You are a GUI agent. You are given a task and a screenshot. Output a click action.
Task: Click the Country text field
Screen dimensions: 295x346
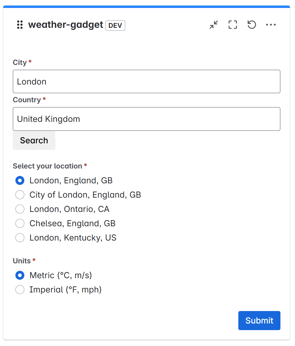pos(146,119)
